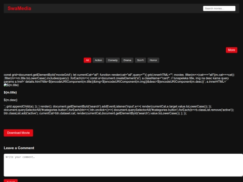Choose the Drama category button
The height and width of the screenshot is (182, 243).
[127, 60]
